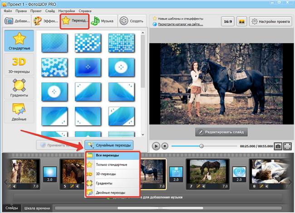Click Редактировать слайд button
295x213 pixels.
(221, 132)
